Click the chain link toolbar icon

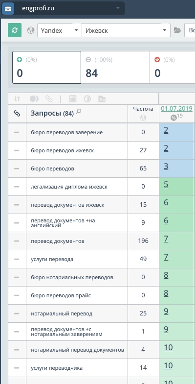coord(49,99)
